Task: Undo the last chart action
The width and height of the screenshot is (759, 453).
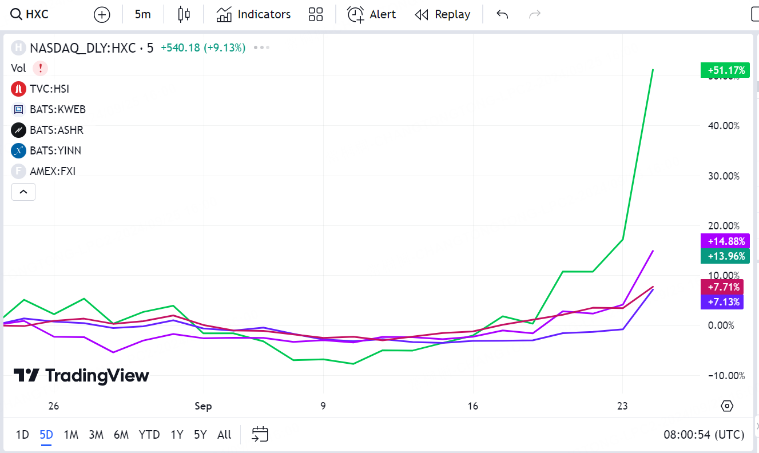Action: pos(502,15)
